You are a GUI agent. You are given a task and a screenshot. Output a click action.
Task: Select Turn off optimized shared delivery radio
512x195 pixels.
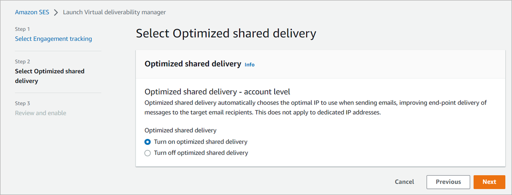pyautogui.click(x=148, y=153)
